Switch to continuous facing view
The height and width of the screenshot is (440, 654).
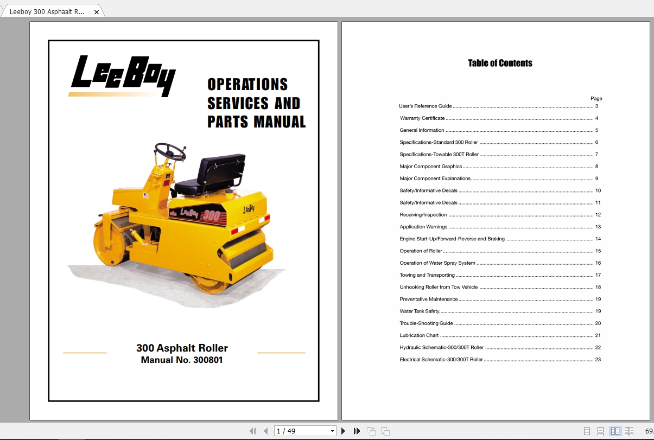[629, 431]
